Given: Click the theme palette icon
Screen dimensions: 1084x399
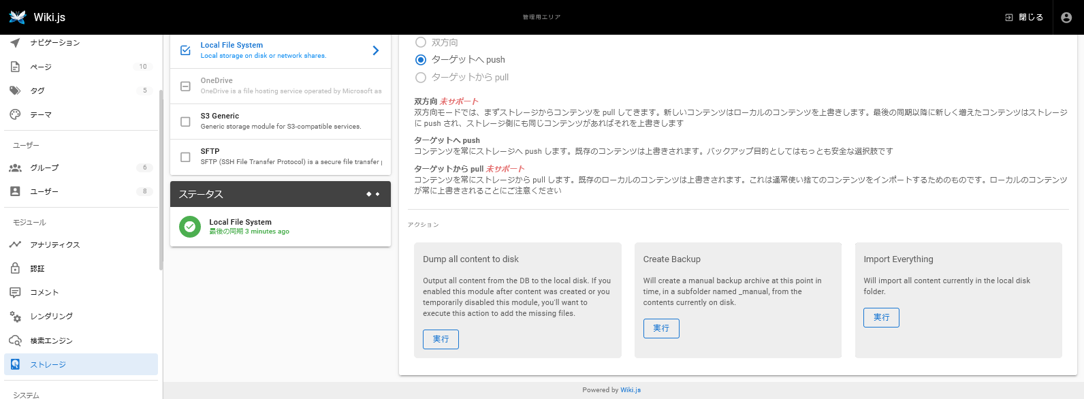Looking at the screenshot, I should coord(15,115).
